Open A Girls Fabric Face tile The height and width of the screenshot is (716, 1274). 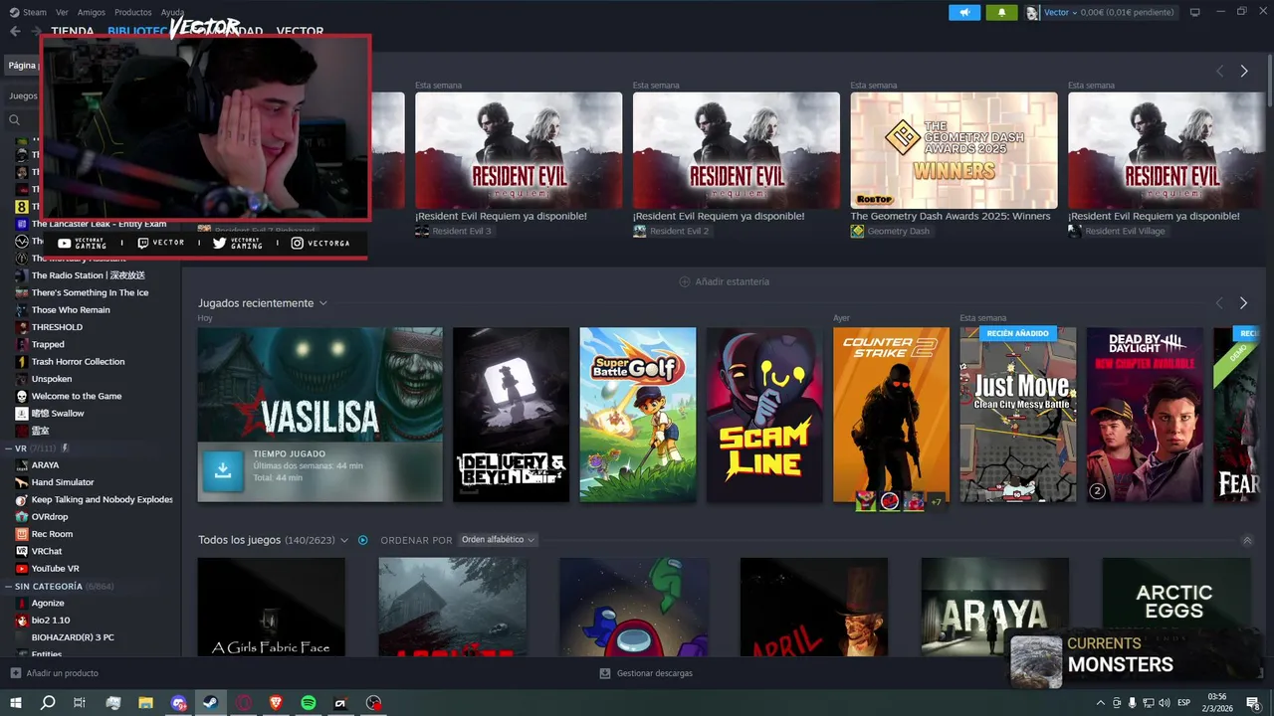coord(272,607)
